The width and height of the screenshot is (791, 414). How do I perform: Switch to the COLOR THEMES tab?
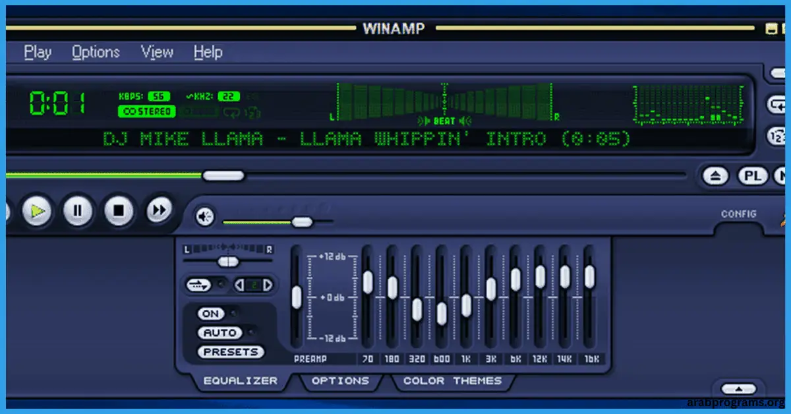click(x=452, y=380)
